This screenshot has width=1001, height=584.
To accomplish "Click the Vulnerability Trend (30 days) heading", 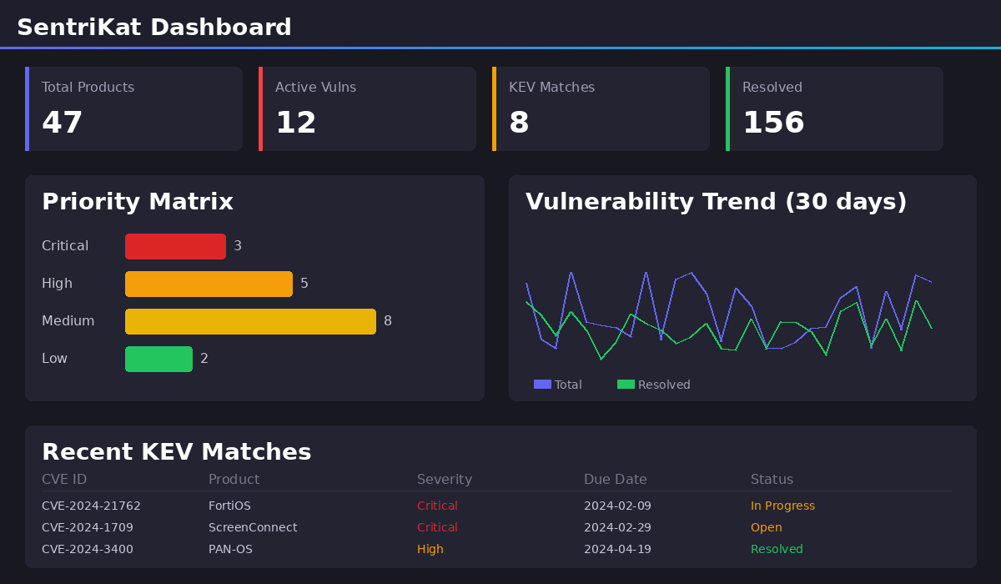I will (x=716, y=202).
